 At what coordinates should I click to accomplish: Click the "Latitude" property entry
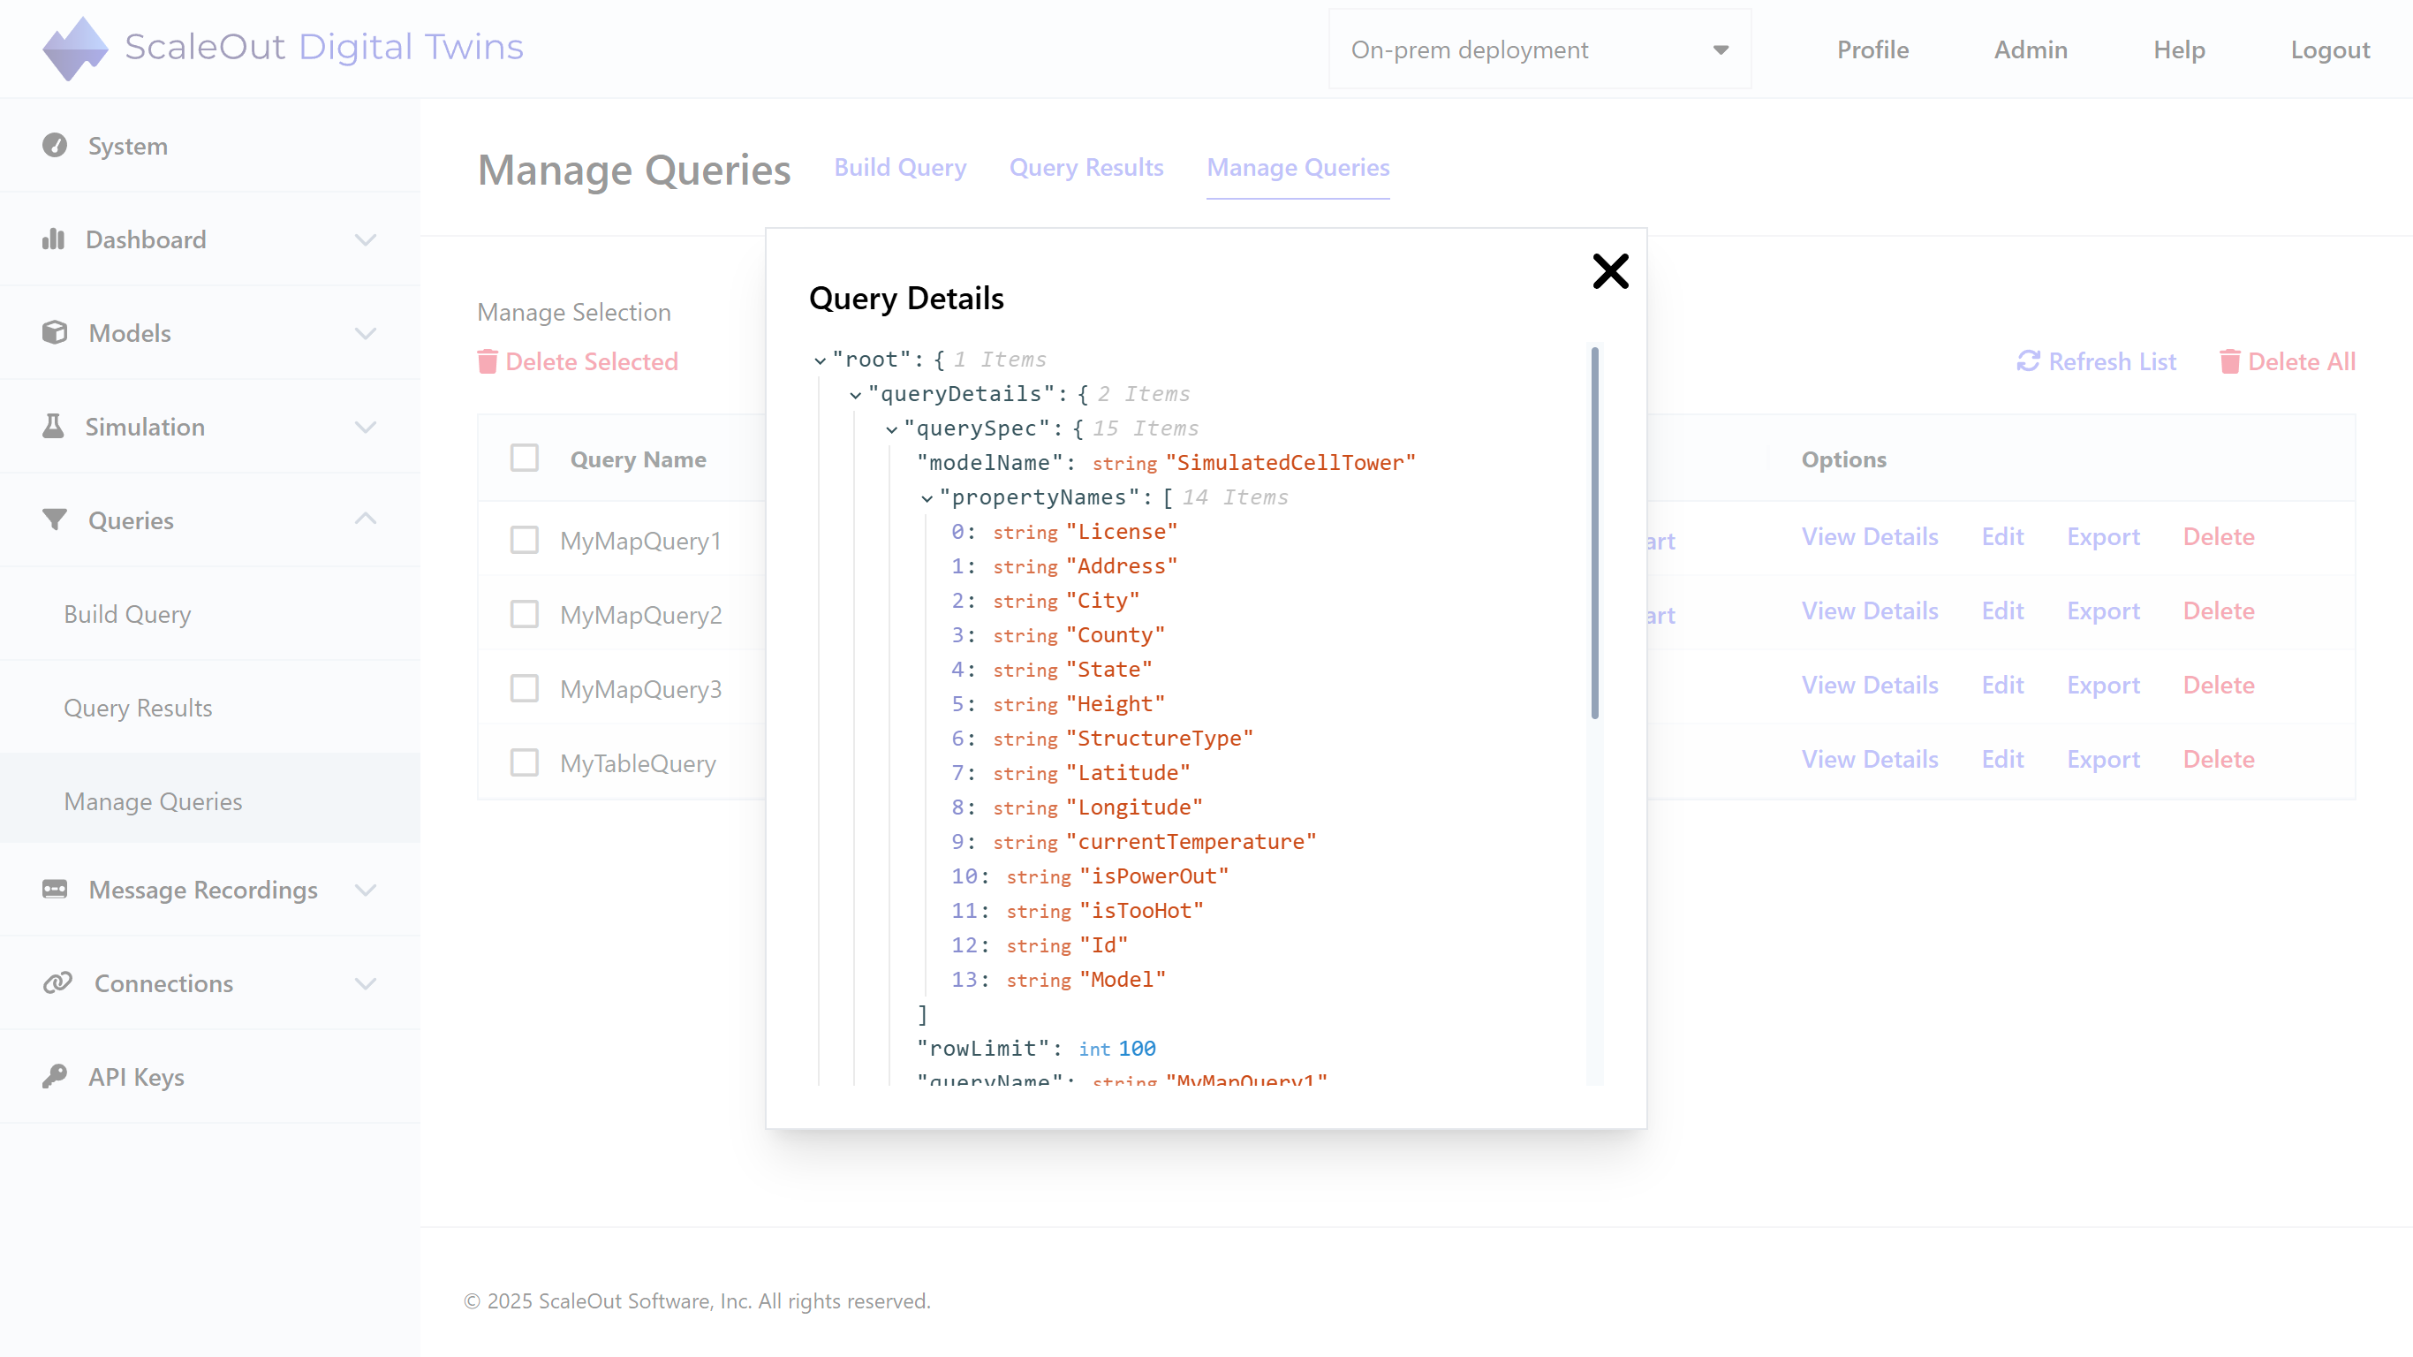pos(1128,773)
